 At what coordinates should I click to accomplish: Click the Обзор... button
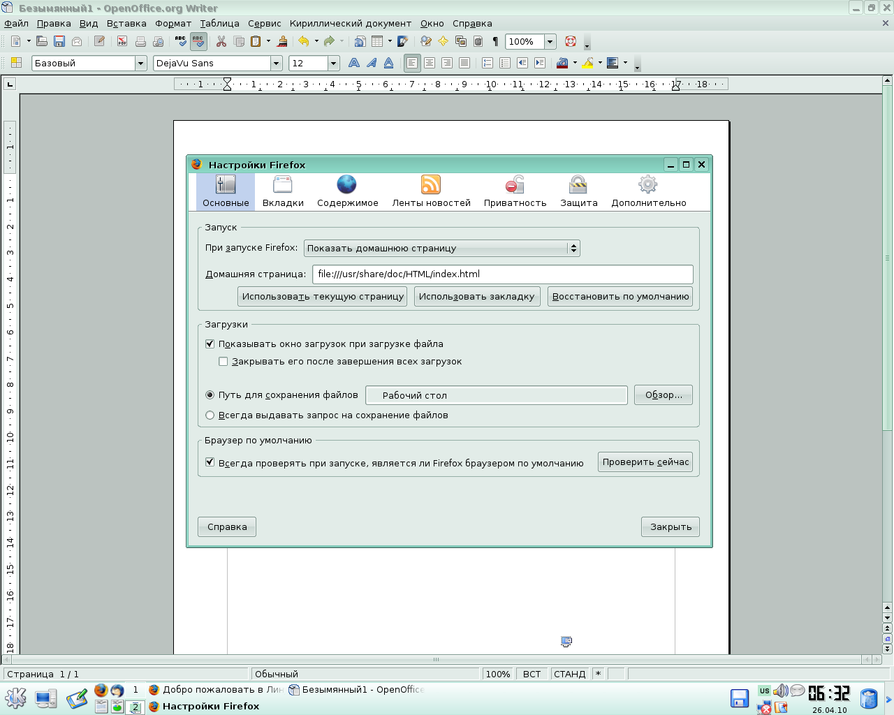pyautogui.click(x=664, y=395)
